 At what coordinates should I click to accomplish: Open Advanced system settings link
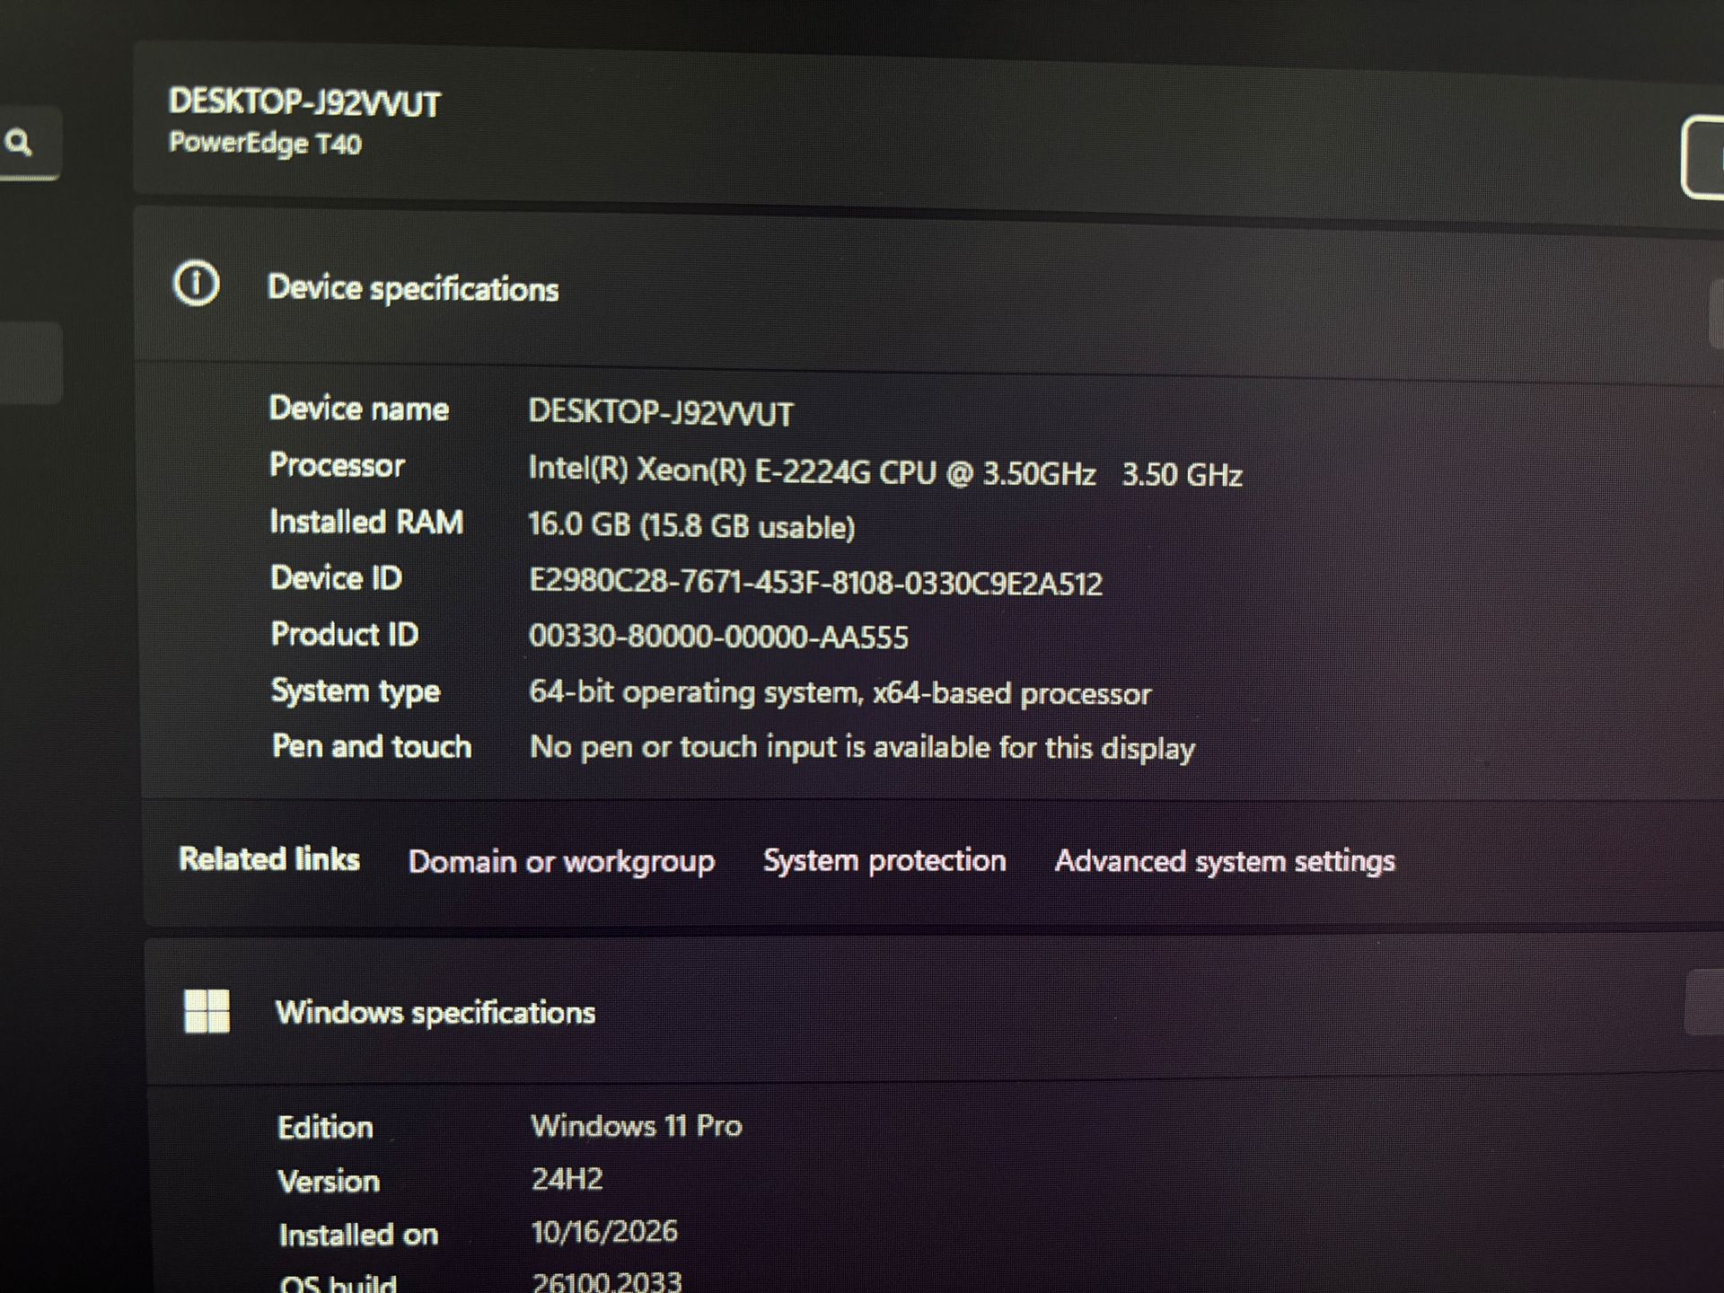tap(1225, 861)
